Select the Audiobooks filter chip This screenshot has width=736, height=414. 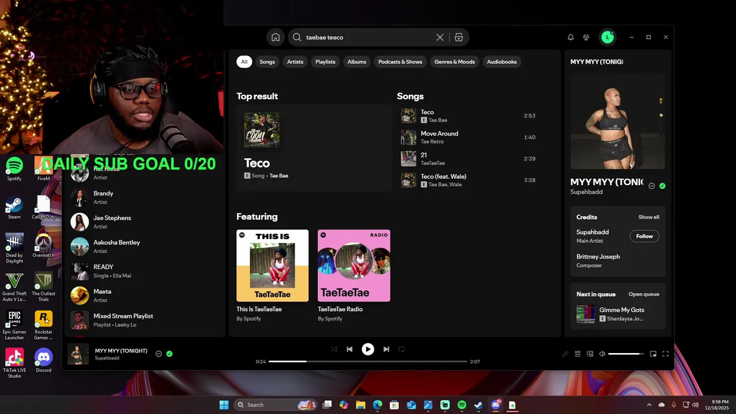(x=502, y=62)
